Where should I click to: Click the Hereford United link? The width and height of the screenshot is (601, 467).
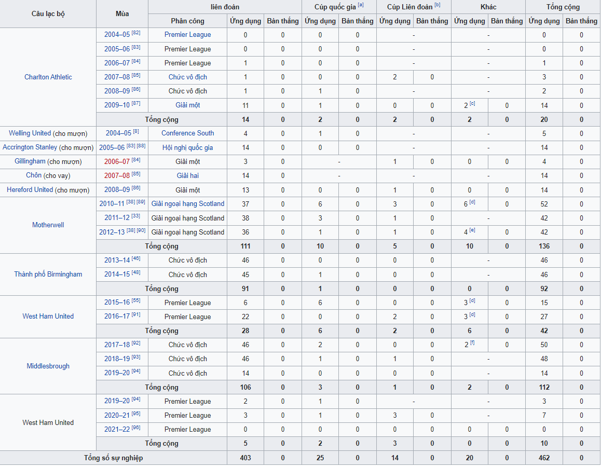[x=30, y=190]
